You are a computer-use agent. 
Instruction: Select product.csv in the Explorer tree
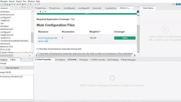5,38
